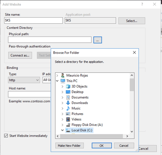162x155 pixels.
Task: Click the Connect as... button
Action: 20,55
